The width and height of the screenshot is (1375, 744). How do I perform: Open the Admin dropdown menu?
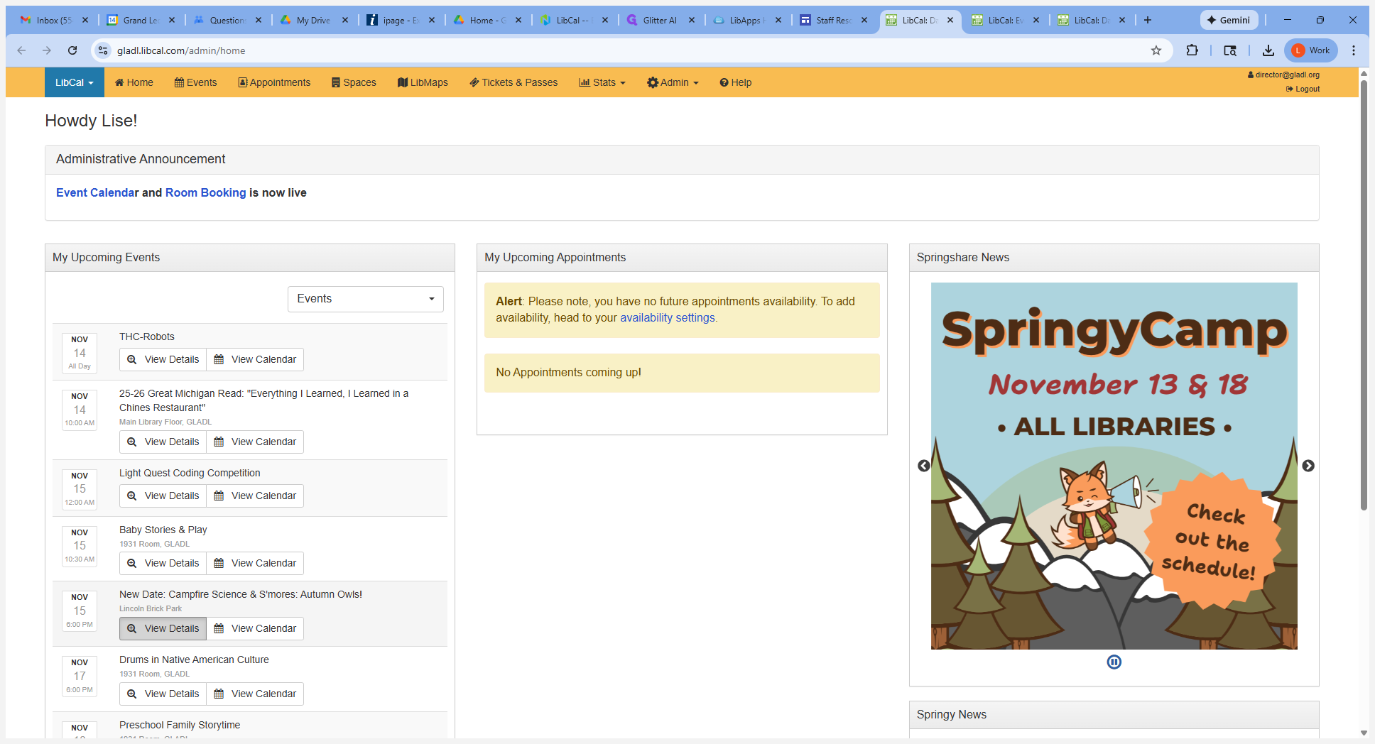click(673, 82)
